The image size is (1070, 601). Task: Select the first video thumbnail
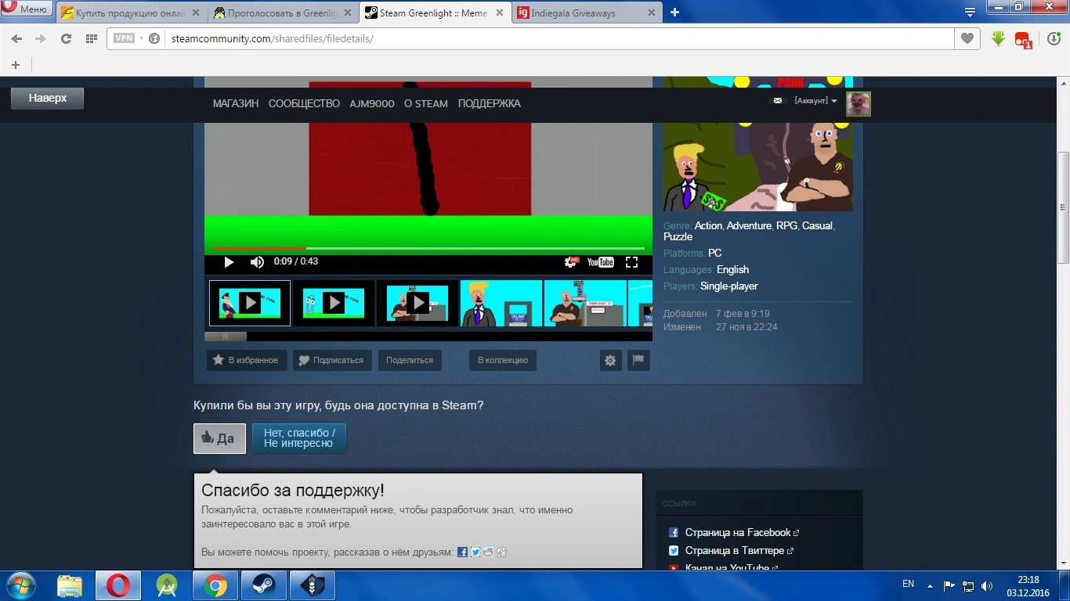(250, 303)
